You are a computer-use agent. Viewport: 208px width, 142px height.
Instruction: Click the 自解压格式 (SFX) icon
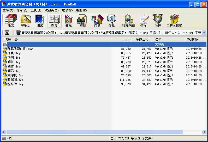click(x=174, y=21)
